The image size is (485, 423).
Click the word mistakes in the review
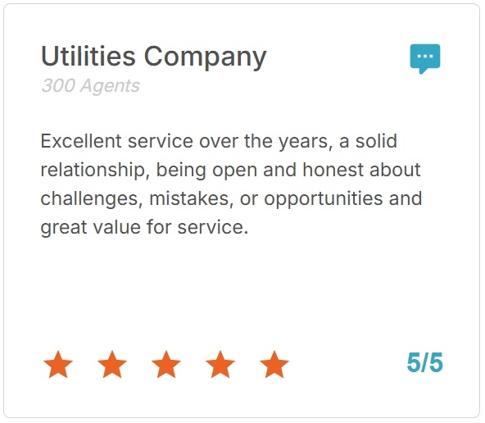click(x=188, y=198)
